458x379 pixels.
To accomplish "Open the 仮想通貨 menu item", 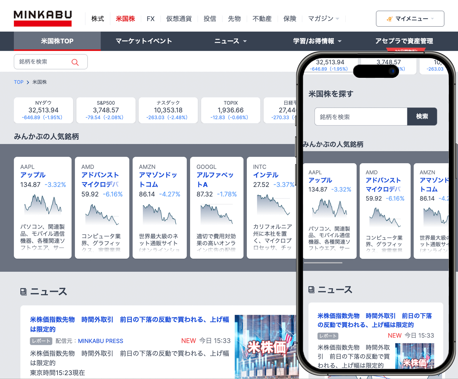I will click(x=179, y=19).
